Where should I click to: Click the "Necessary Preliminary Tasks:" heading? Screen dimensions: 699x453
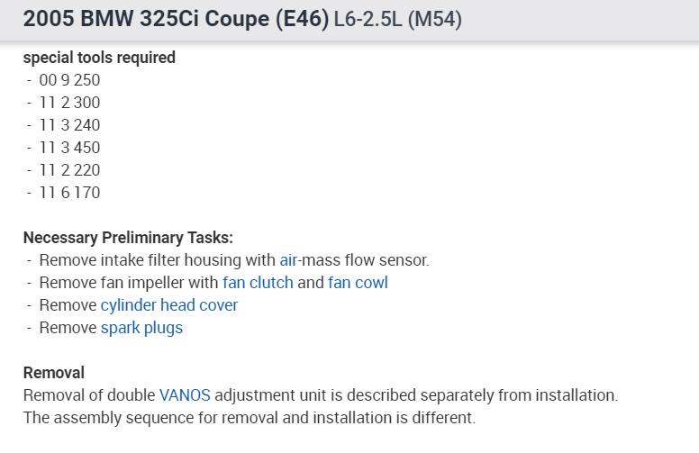(x=128, y=238)
